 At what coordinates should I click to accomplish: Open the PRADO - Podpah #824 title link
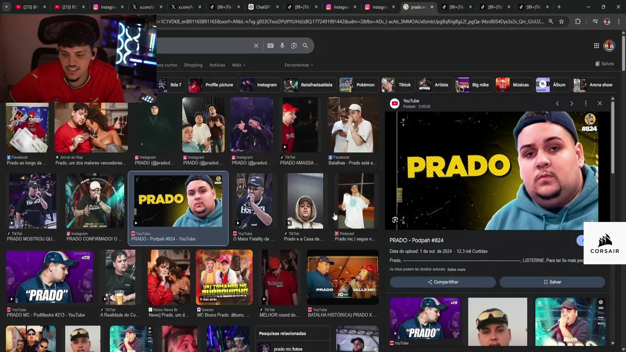tap(416, 241)
